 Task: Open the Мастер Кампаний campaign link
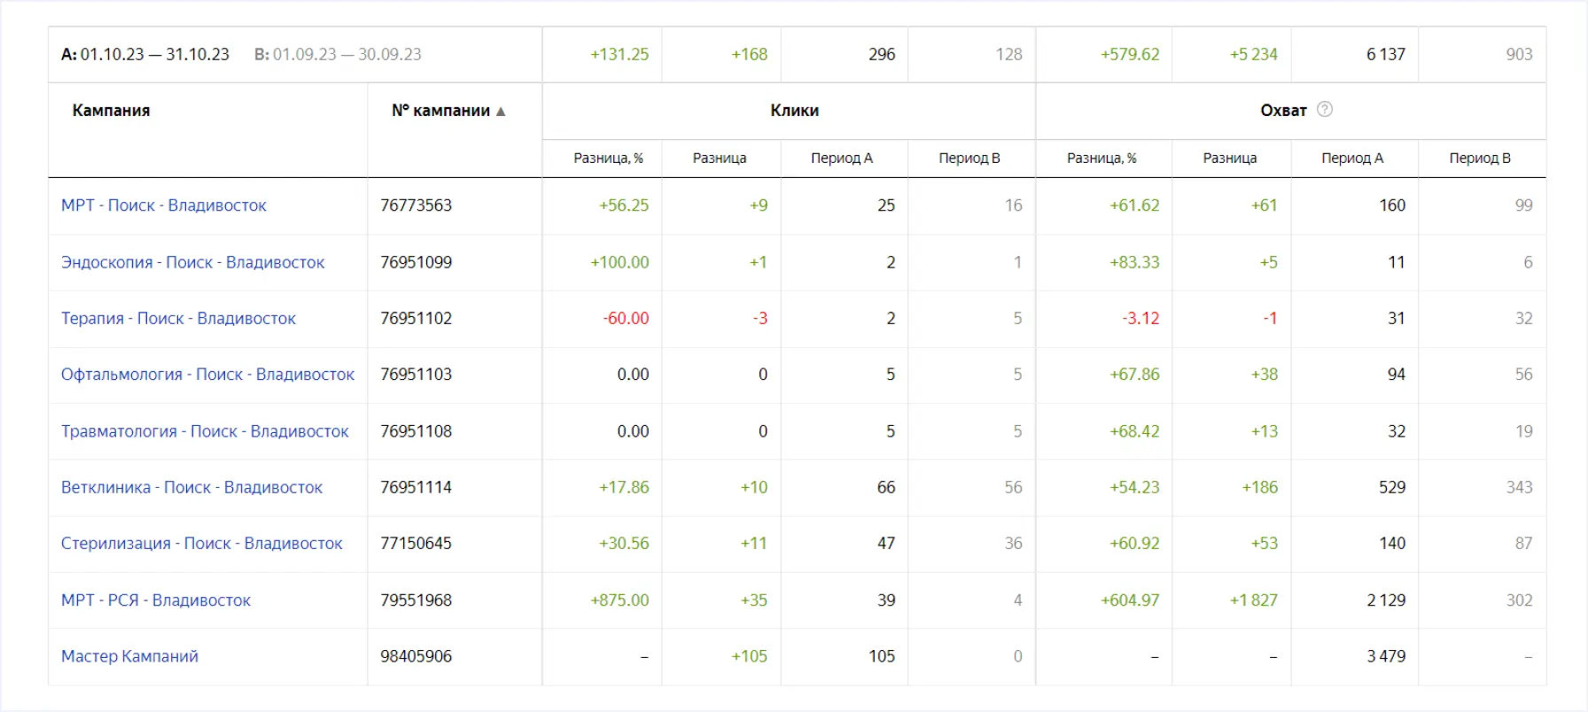tap(129, 656)
